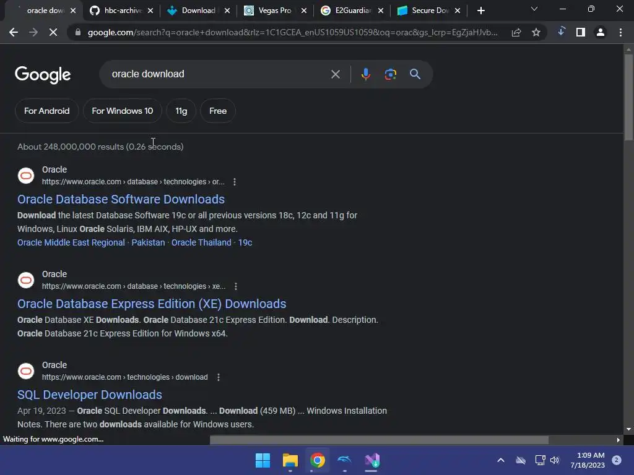634x475 pixels.
Task: Apply the 11g filter chip
Action: tap(181, 111)
